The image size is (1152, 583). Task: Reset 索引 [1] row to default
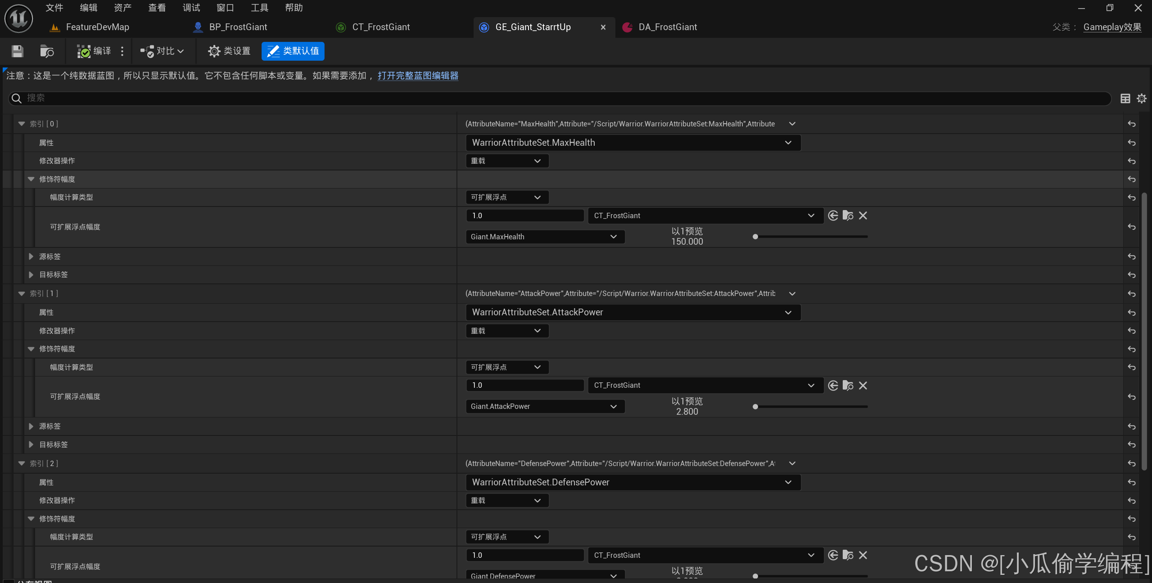click(x=1131, y=294)
